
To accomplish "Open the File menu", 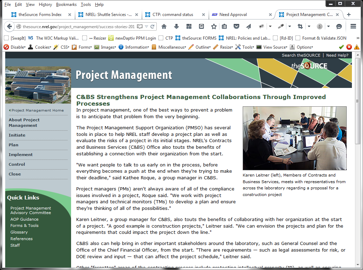I will [7, 5].
